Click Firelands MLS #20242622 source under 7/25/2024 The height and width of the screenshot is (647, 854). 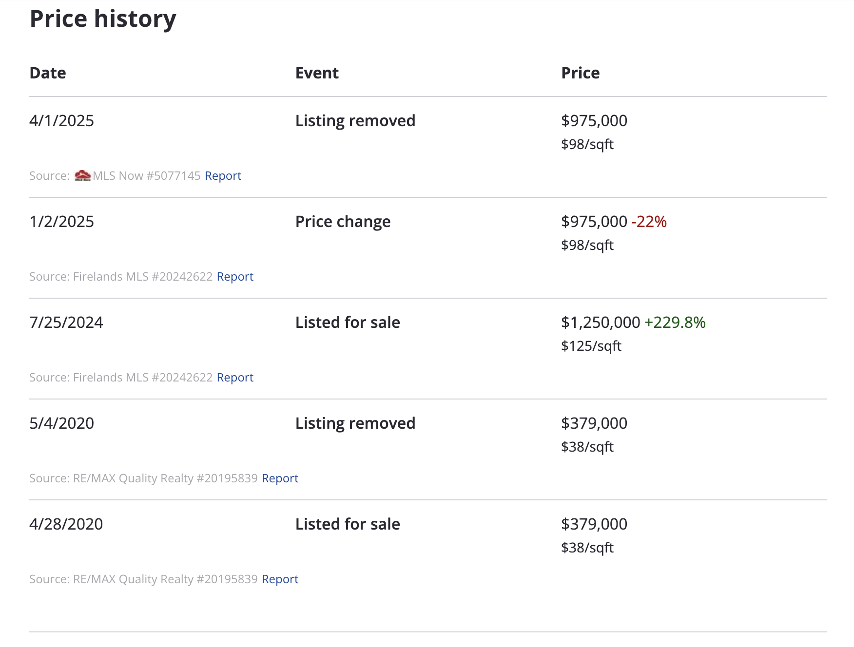pyautogui.click(x=143, y=377)
